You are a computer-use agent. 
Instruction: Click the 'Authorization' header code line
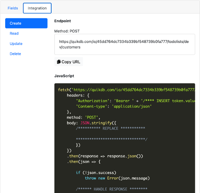135,101
